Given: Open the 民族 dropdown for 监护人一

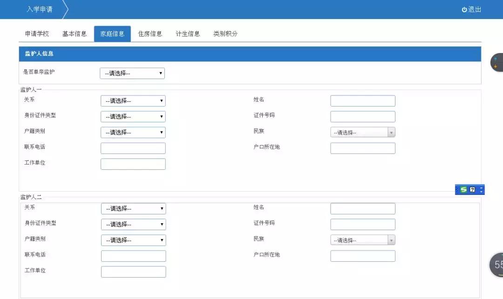Looking at the screenshot, I should tap(362, 132).
